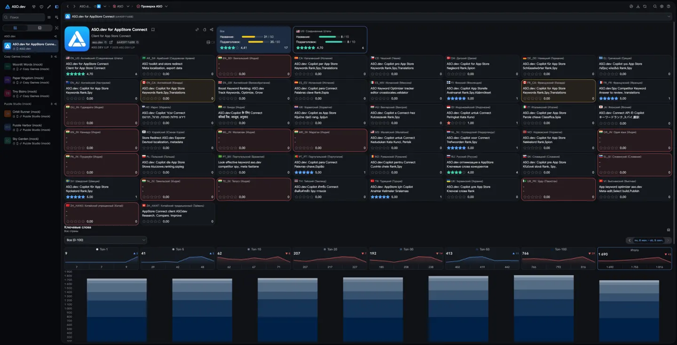The image size is (677, 345).
Task: Click the link icon in app header
Action: coord(197,30)
